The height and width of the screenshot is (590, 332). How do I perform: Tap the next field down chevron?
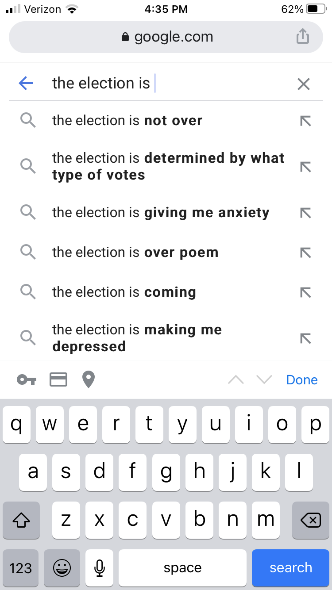point(264,380)
